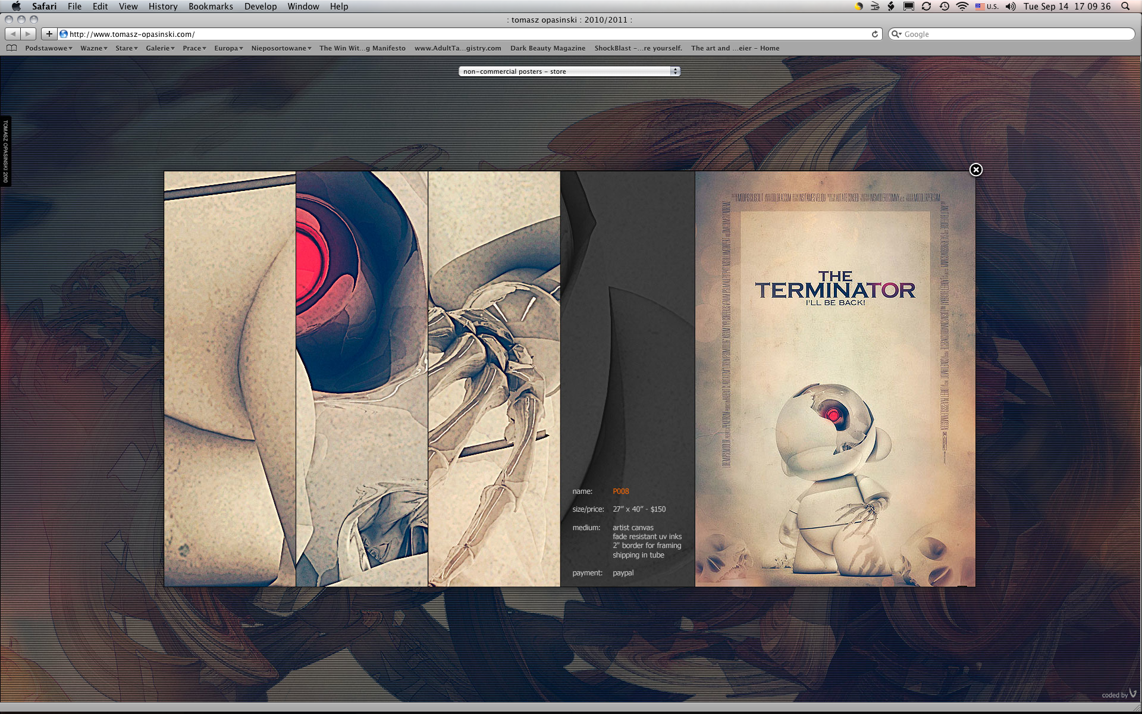Click the add bookmark plus button

[49, 34]
